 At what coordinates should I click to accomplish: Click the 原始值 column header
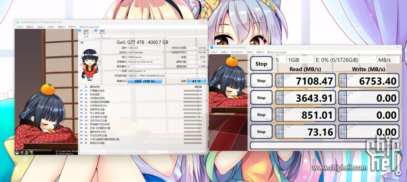198,87
